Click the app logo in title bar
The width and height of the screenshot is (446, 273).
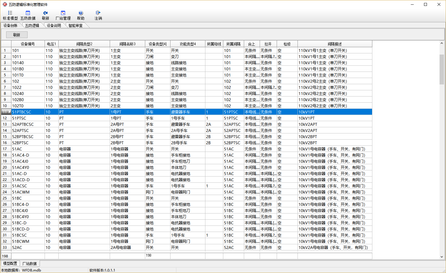5,4
